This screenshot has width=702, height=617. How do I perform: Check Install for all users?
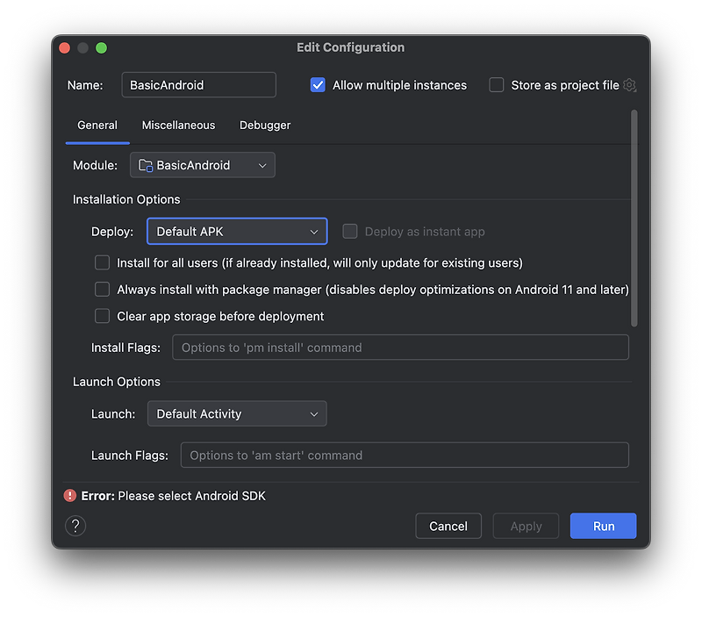click(x=102, y=262)
